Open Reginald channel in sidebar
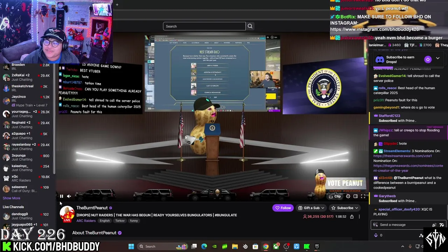The width and height of the screenshot is (448, 252). pos(26,125)
